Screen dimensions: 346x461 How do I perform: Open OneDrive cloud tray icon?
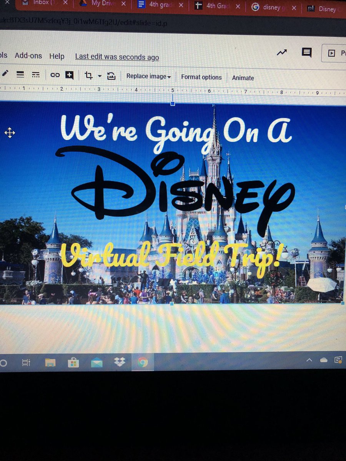pos(323,360)
